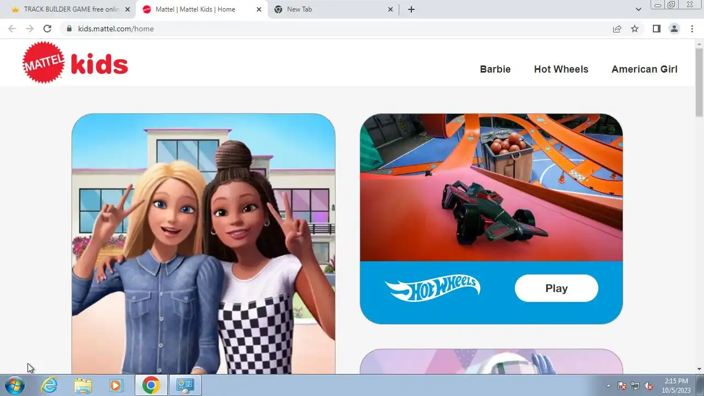Image resolution: width=704 pixels, height=396 pixels.
Task: Open the control panel taskbar app
Action: click(185, 385)
